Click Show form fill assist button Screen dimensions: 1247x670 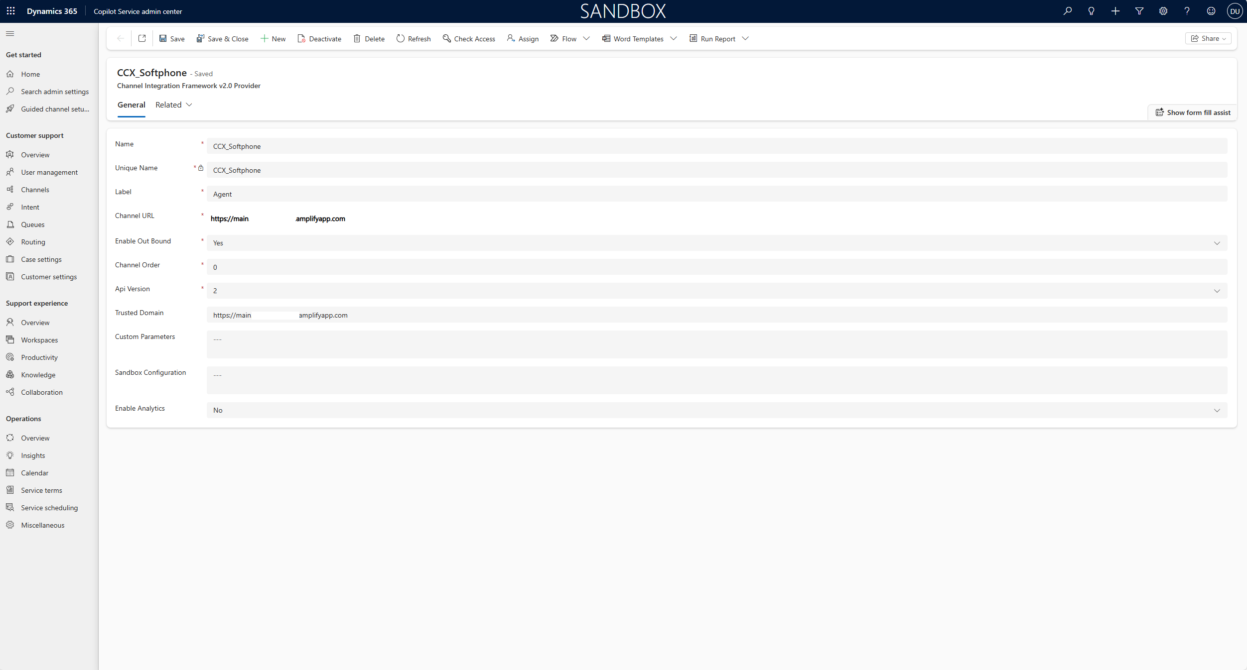[x=1193, y=112]
